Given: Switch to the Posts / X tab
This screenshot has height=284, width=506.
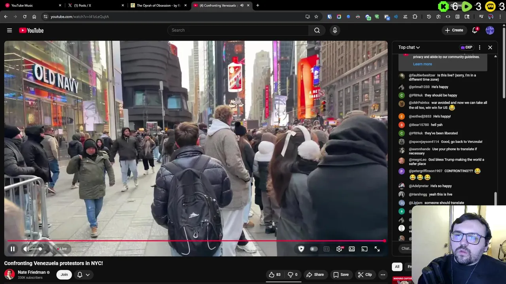Looking at the screenshot, I should click(95, 6).
